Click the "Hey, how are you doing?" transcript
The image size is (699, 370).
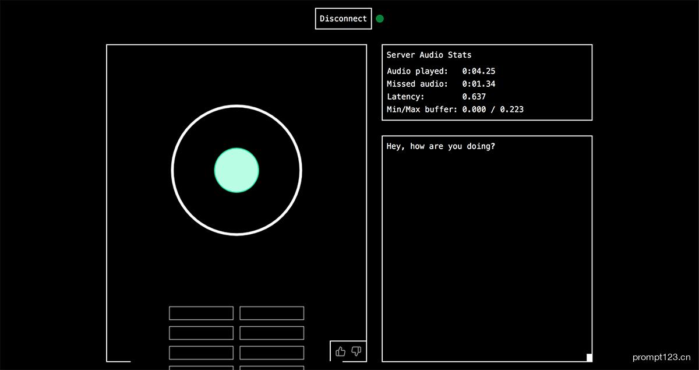[441, 146]
